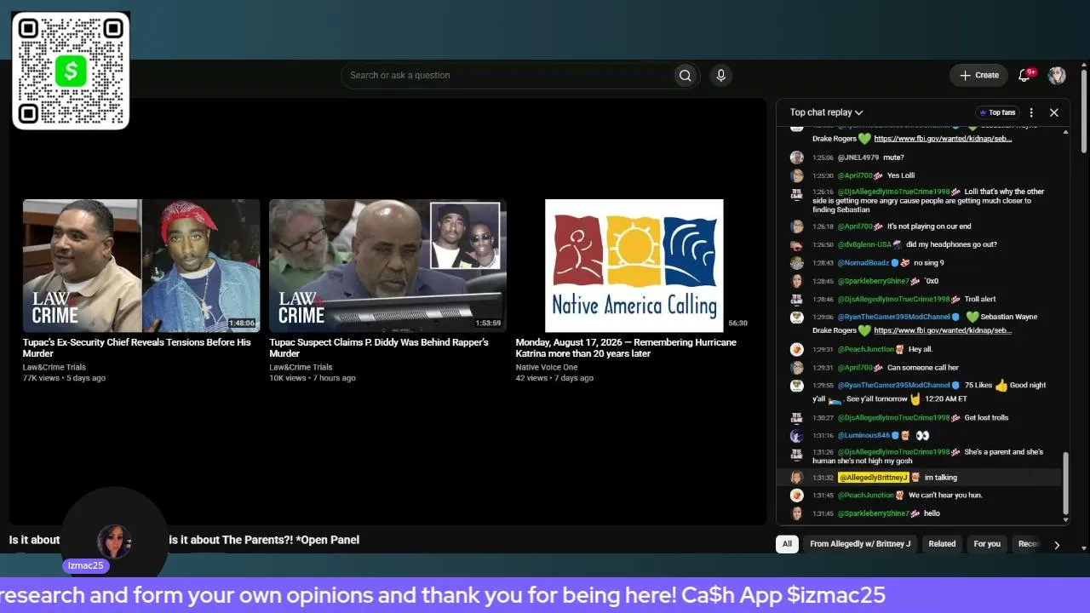
Task: Click the avatar beside the 1:28:45 message
Action: coord(796,281)
